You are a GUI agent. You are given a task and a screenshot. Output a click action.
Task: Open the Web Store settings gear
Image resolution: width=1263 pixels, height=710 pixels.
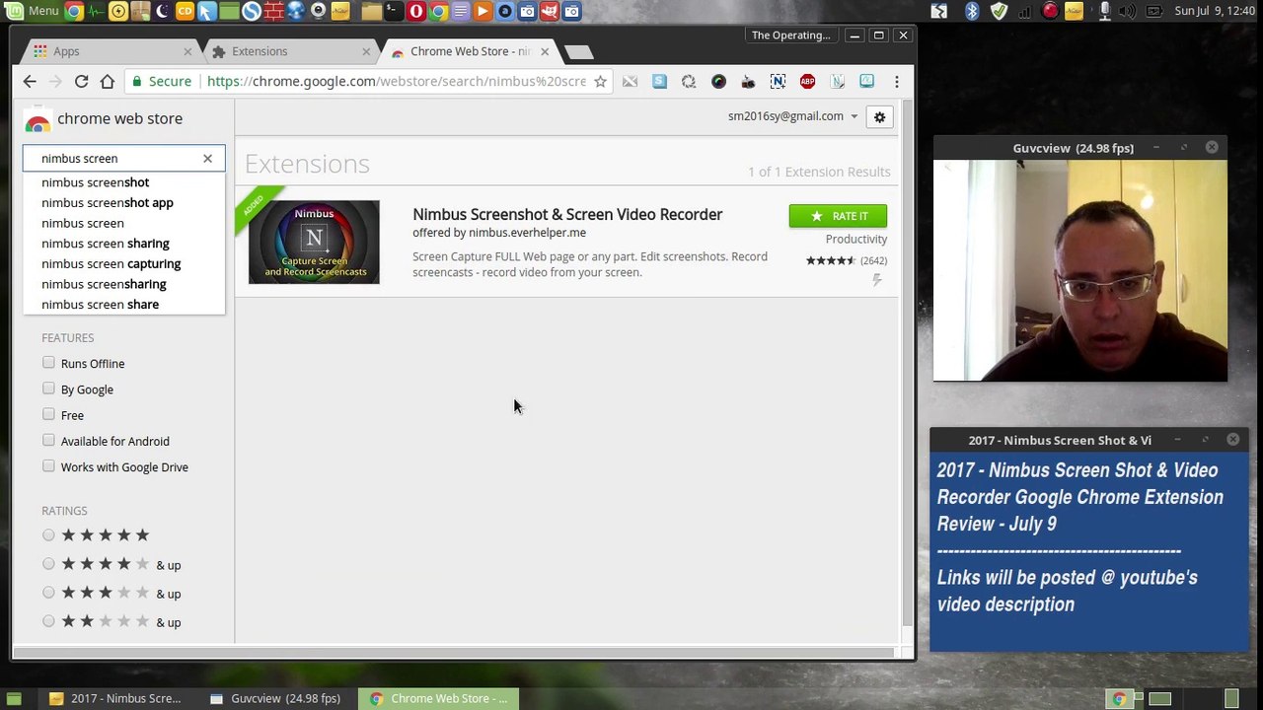[x=879, y=117]
